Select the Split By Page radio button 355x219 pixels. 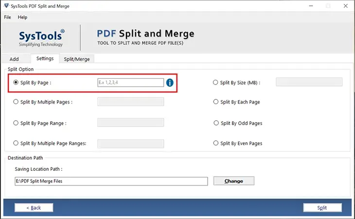tap(16, 82)
